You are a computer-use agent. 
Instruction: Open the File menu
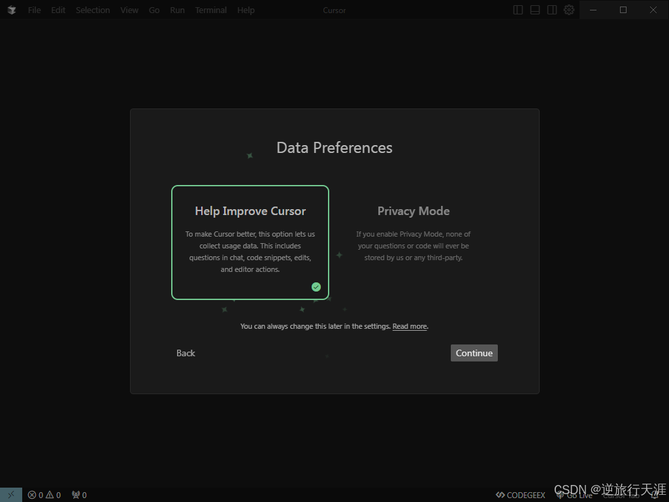pos(35,10)
